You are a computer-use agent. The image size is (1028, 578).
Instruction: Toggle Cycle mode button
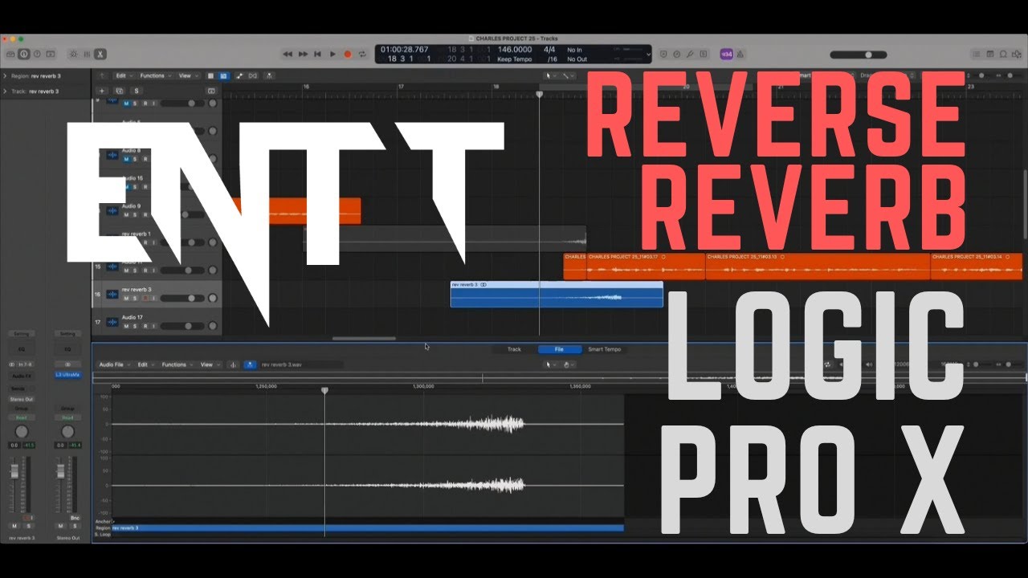click(x=363, y=54)
